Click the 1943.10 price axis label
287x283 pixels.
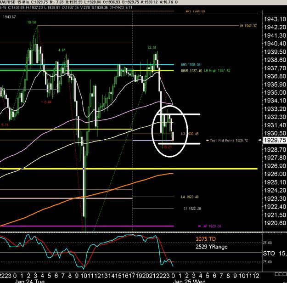pyautogui.click(x=275, y=19)
